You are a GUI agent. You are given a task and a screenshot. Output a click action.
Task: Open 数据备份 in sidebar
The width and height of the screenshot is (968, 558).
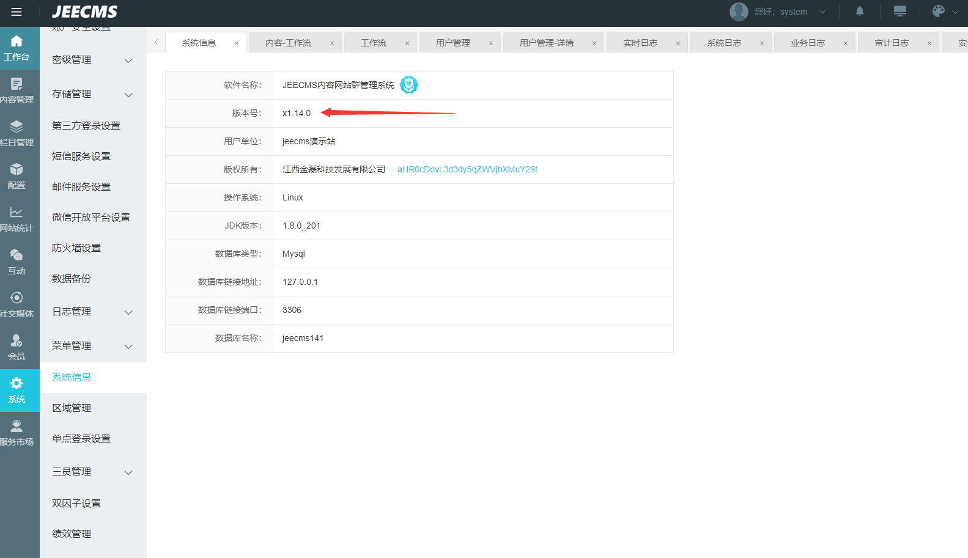click(72, 279)
